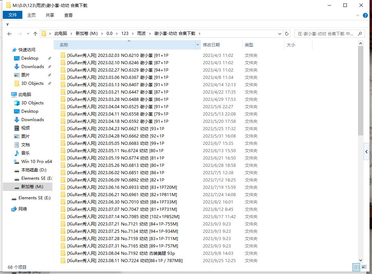This screenshot has height=274, width=372.
Task: Open Help with the blue question mark icon
Action: point(365,15)
